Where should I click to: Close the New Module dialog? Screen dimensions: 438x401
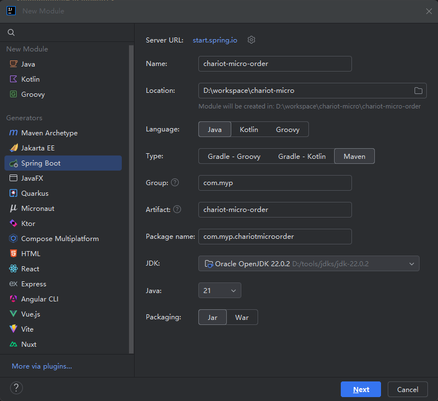[x=429, y=11]
